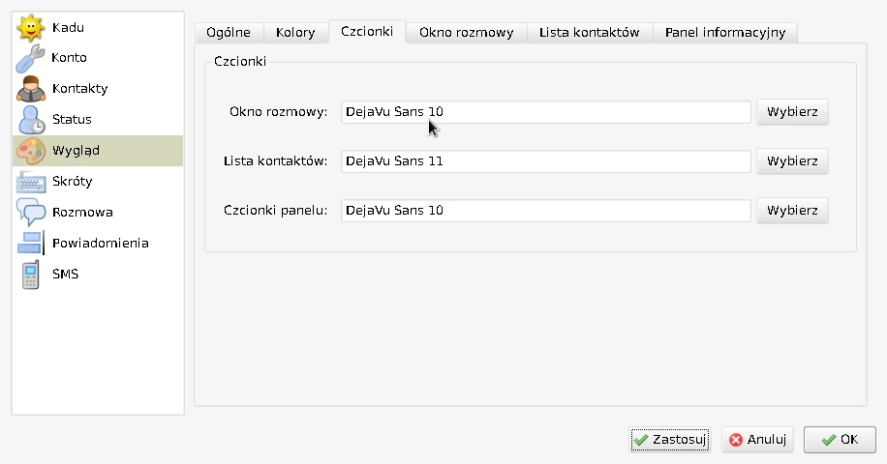Switch to the Ogólne tab
Image resolution: width=887 pixels, height=464 pixels.
point(229,33)
